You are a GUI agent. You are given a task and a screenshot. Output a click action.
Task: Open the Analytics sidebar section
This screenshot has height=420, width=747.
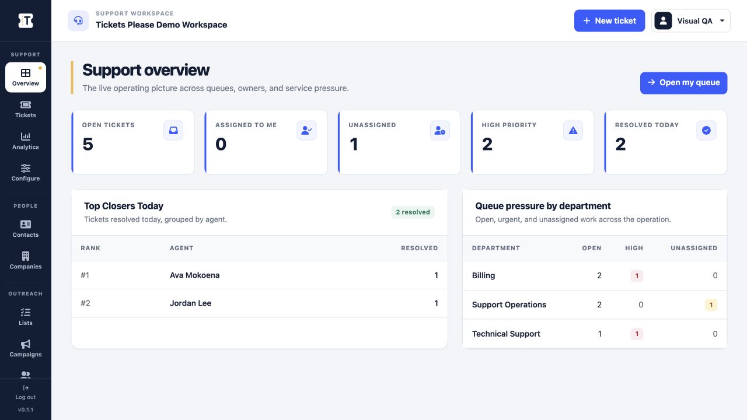(26, 141)
